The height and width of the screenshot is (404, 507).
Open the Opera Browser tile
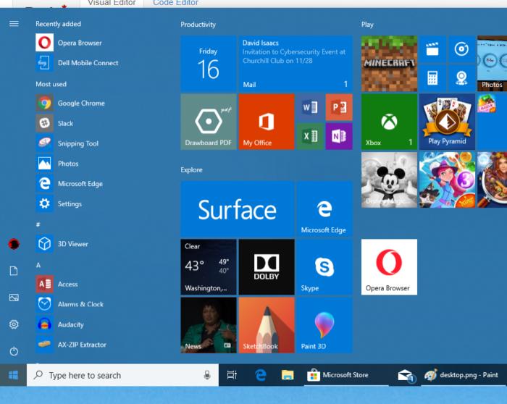[x=389, y=266]
